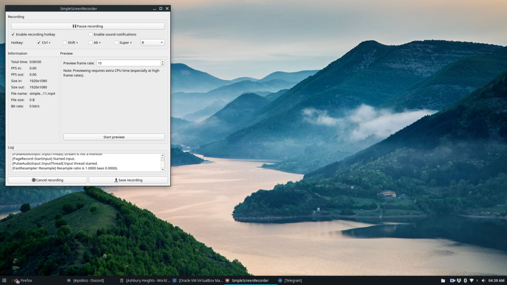
Task: Click the screen recorder camera tray icon
Action: 452,280
